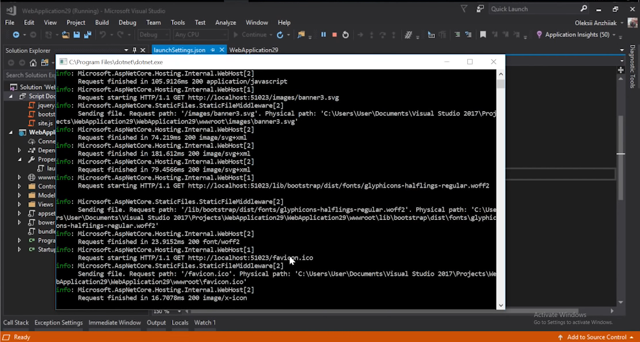
Task: Open the Analyze menu
Action: pyautogui.click(x=226, y=22)
